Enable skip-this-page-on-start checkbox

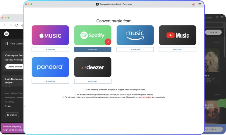coord(84,90)
